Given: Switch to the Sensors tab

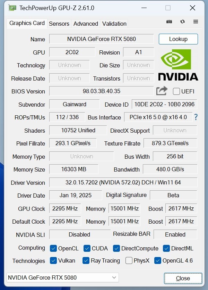Looking at the screenshot, I should point(59,24).
